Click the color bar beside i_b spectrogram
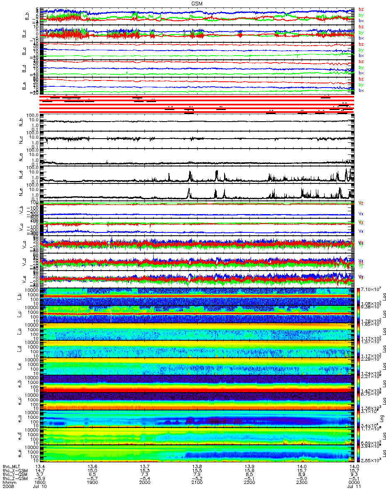386x498 pixels. pyautogui.click(x=358, y=296)
